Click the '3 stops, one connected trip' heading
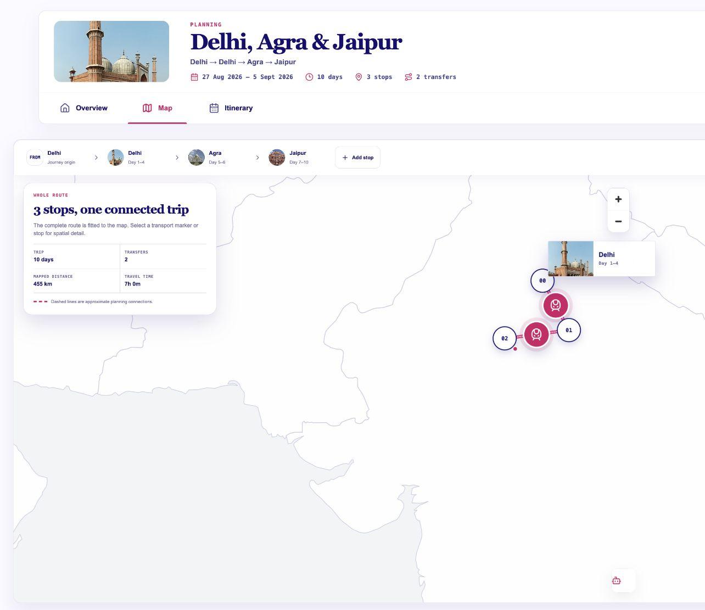This screenshot has width=705, height=610. click(111, 210)
